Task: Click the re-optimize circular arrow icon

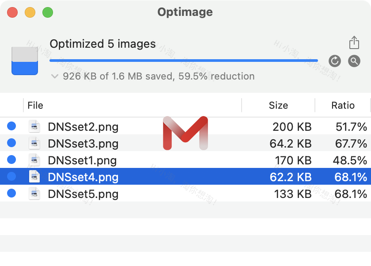Action: (335, 61)
